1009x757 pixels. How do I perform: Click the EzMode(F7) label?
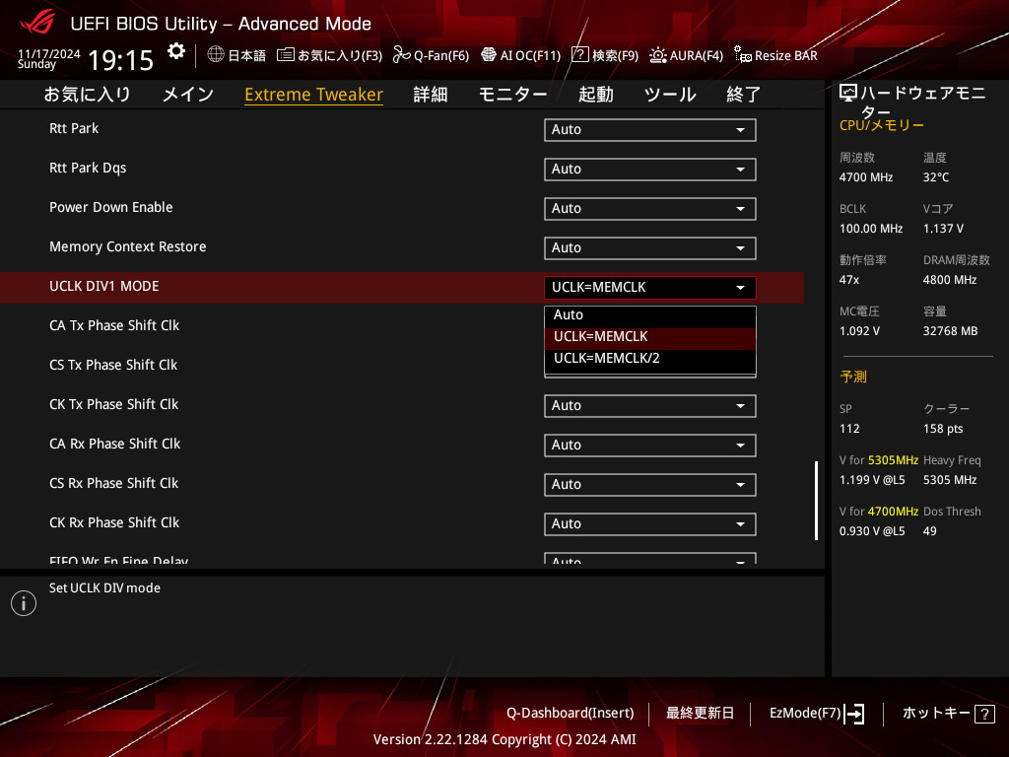tap(805, 714)
